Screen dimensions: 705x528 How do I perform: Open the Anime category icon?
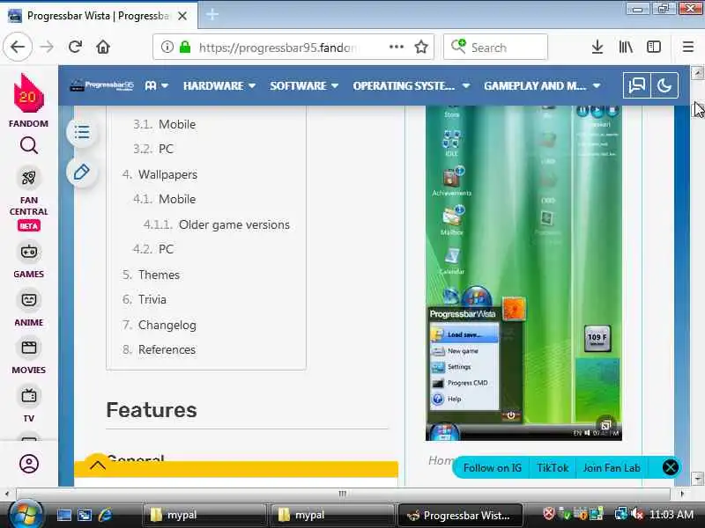(x=29, y=300)
